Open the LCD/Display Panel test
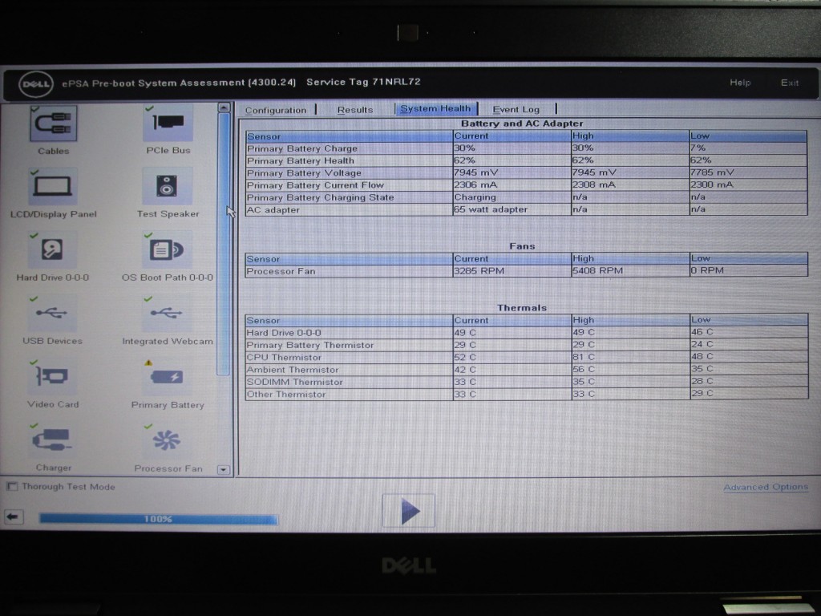821x616 pixels. coord(53,186)
